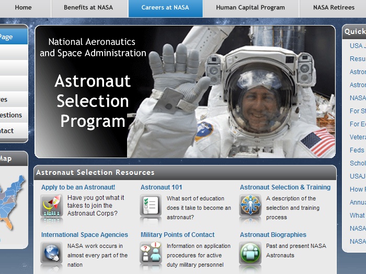Image resolution: width=366 pixels, height=274 pixels.
Task: Click the blue highlighted Page item in left menu
Action: (14, 37)
